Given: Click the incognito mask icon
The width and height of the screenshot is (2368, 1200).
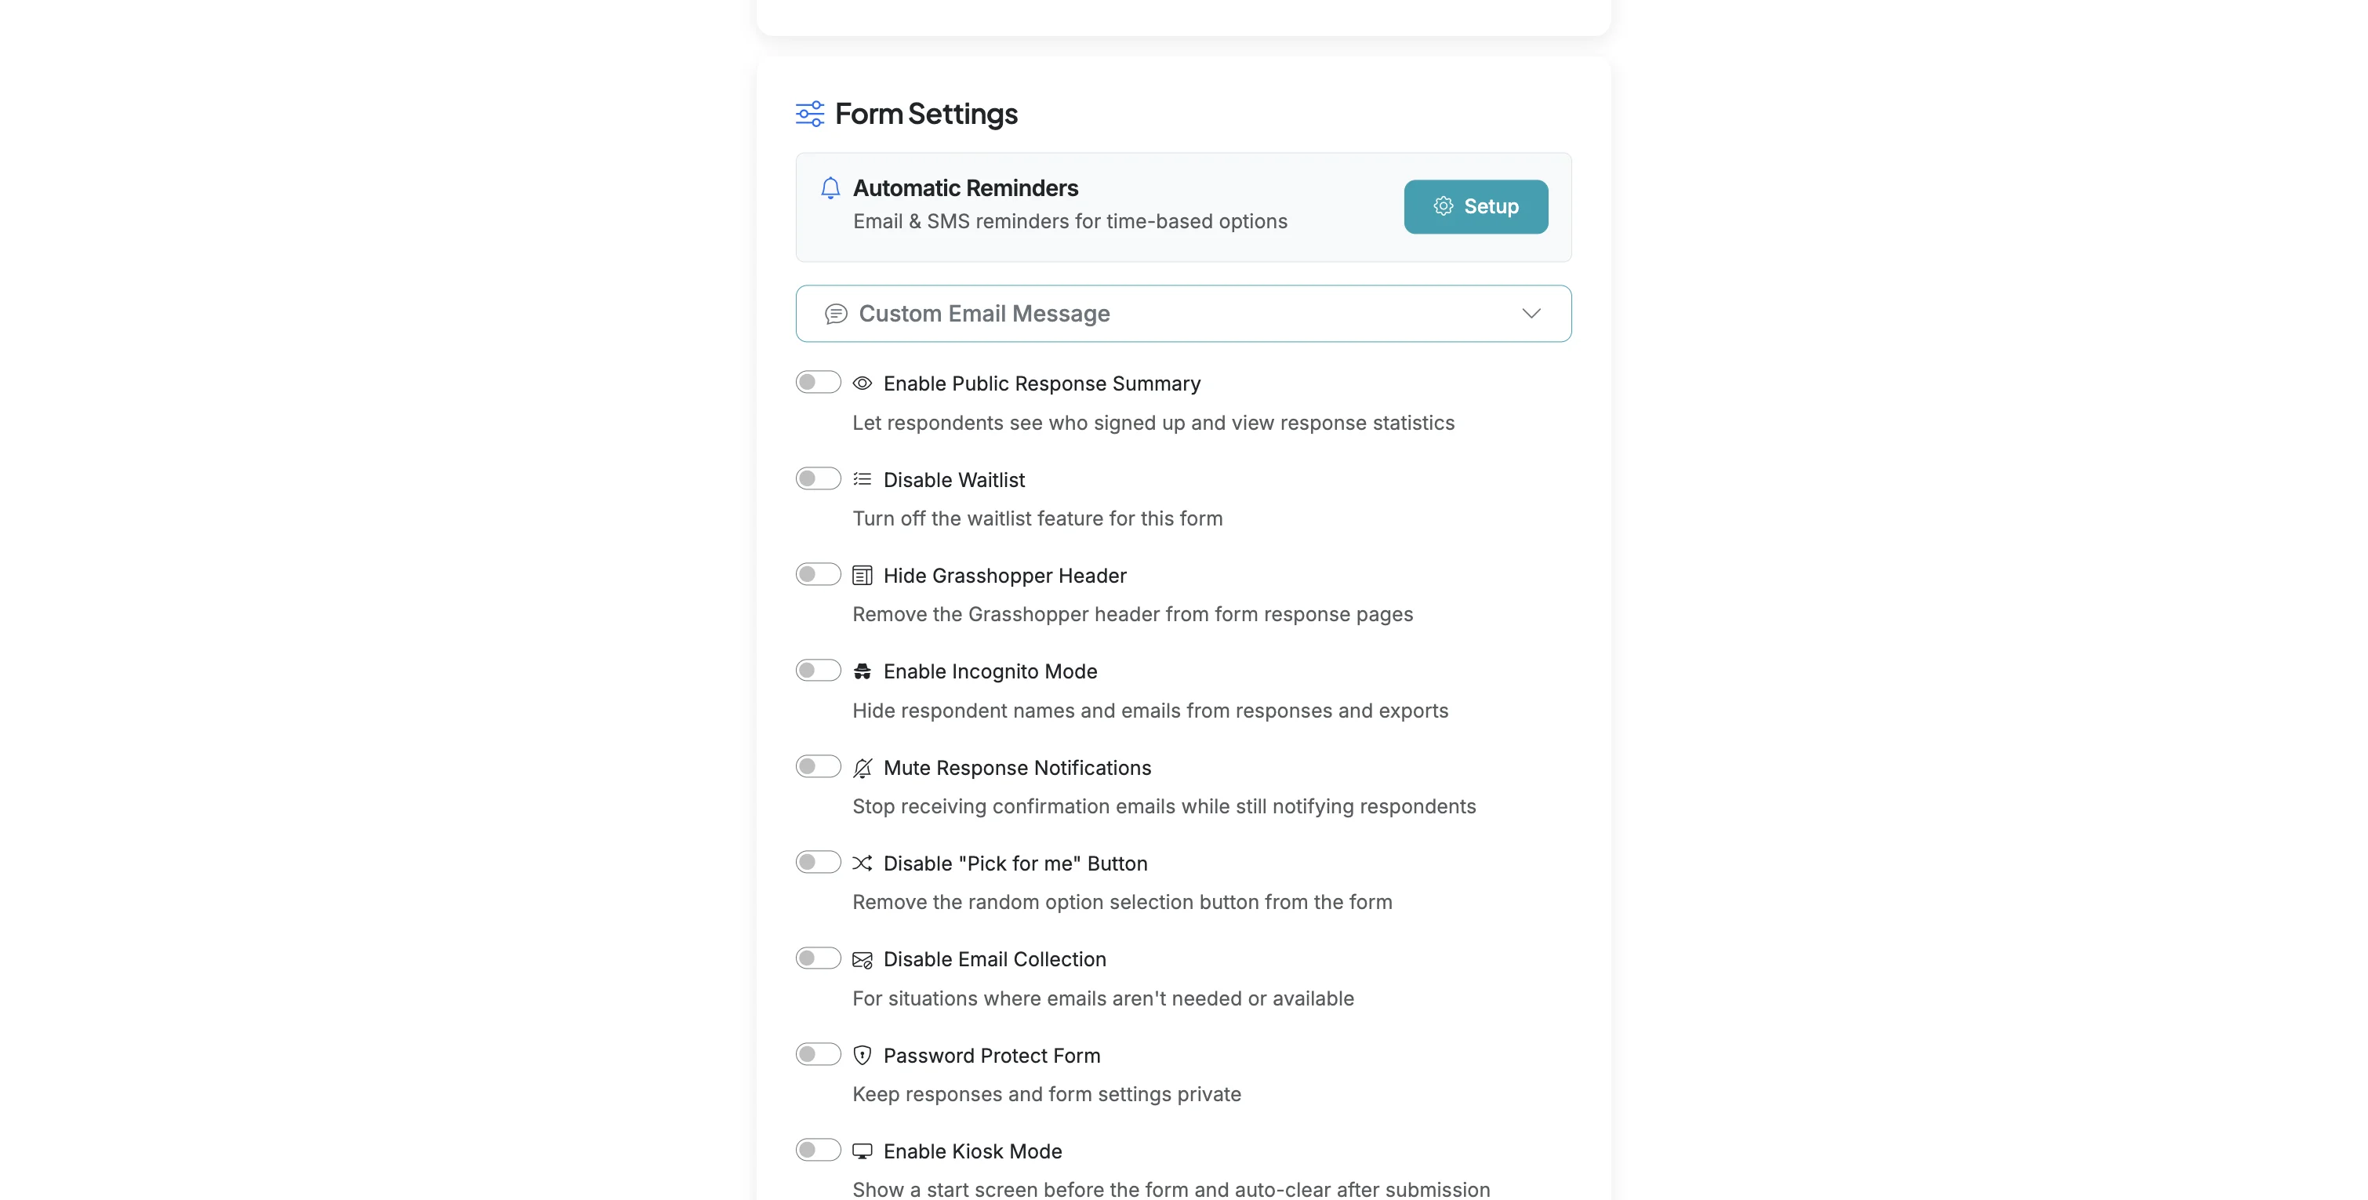Looking at the screenshot, I should 863,671.
